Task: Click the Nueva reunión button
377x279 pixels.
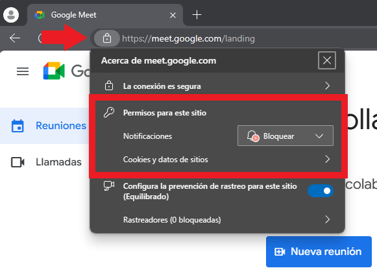Action: 319,252
